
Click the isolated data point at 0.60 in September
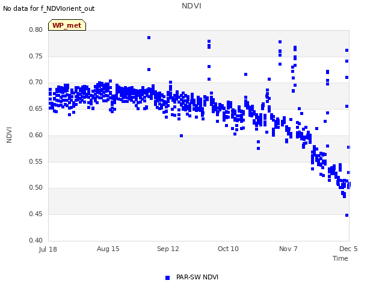tap(181, 136)
